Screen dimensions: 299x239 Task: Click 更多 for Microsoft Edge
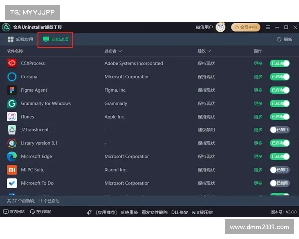click(x=258, y=156)
